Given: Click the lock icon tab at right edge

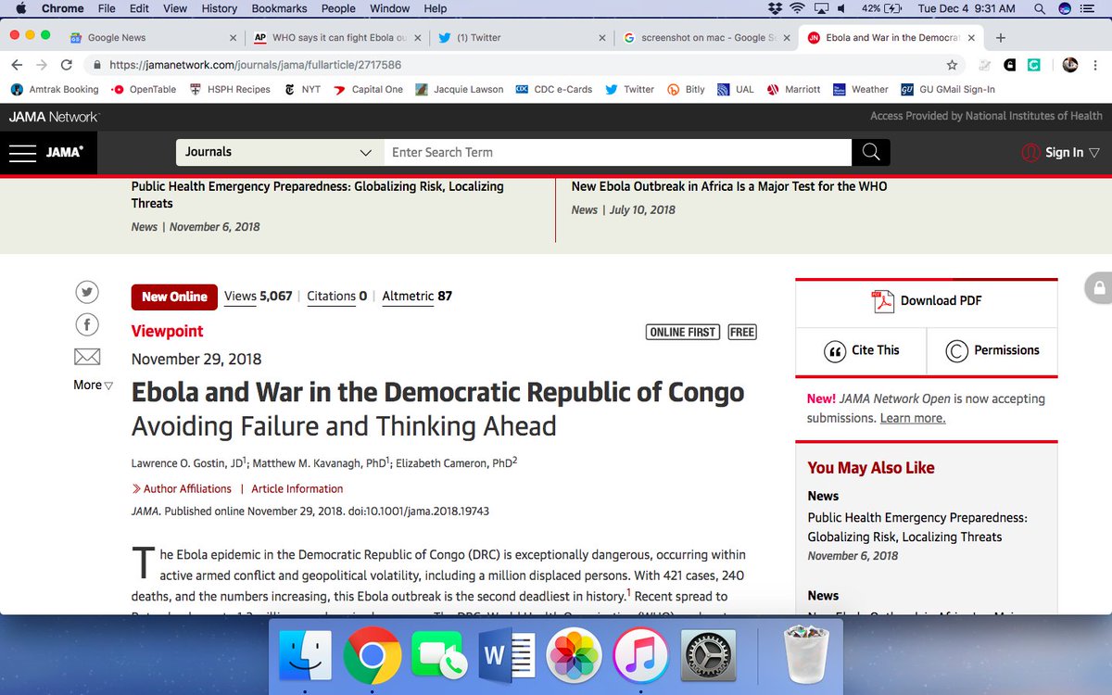Looking at the screenshot, I should pyautogui.click(x=1098, y=288).
